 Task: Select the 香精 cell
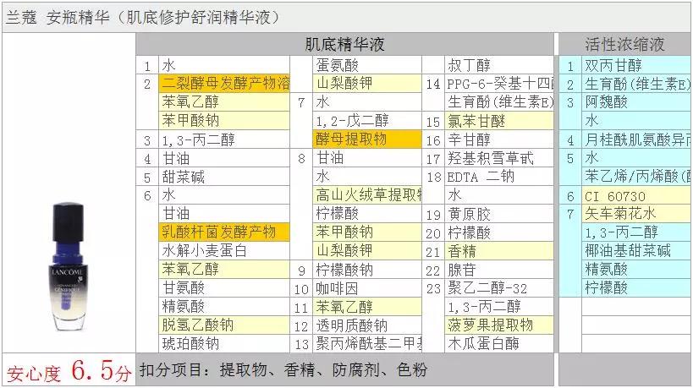[499, 251]
